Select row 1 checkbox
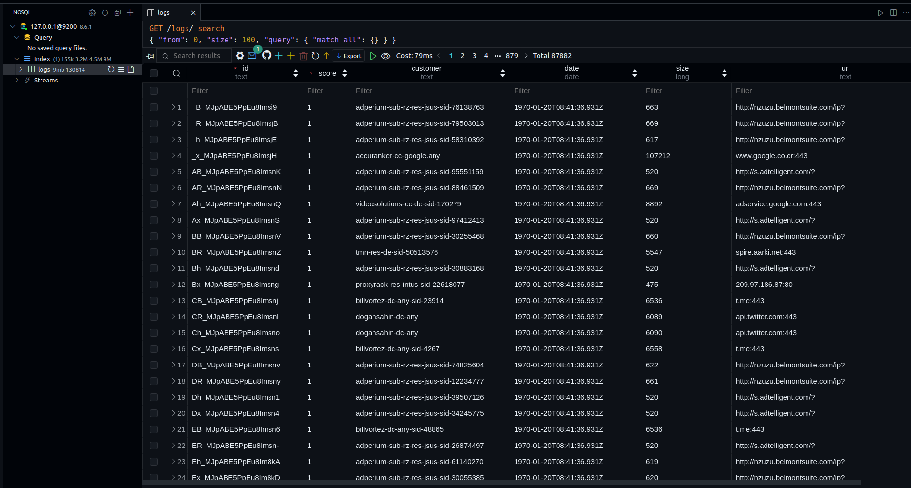The image size is (911, 488). click(154, 107)
